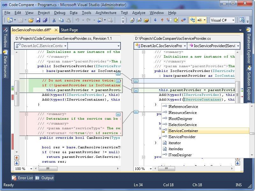Open the Debug menu

pos(60,13)
